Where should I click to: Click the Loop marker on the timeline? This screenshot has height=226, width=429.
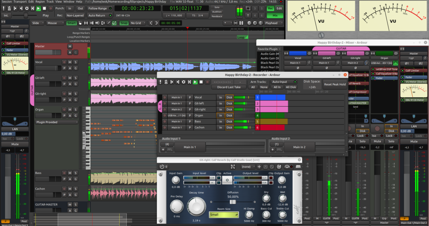242,37
